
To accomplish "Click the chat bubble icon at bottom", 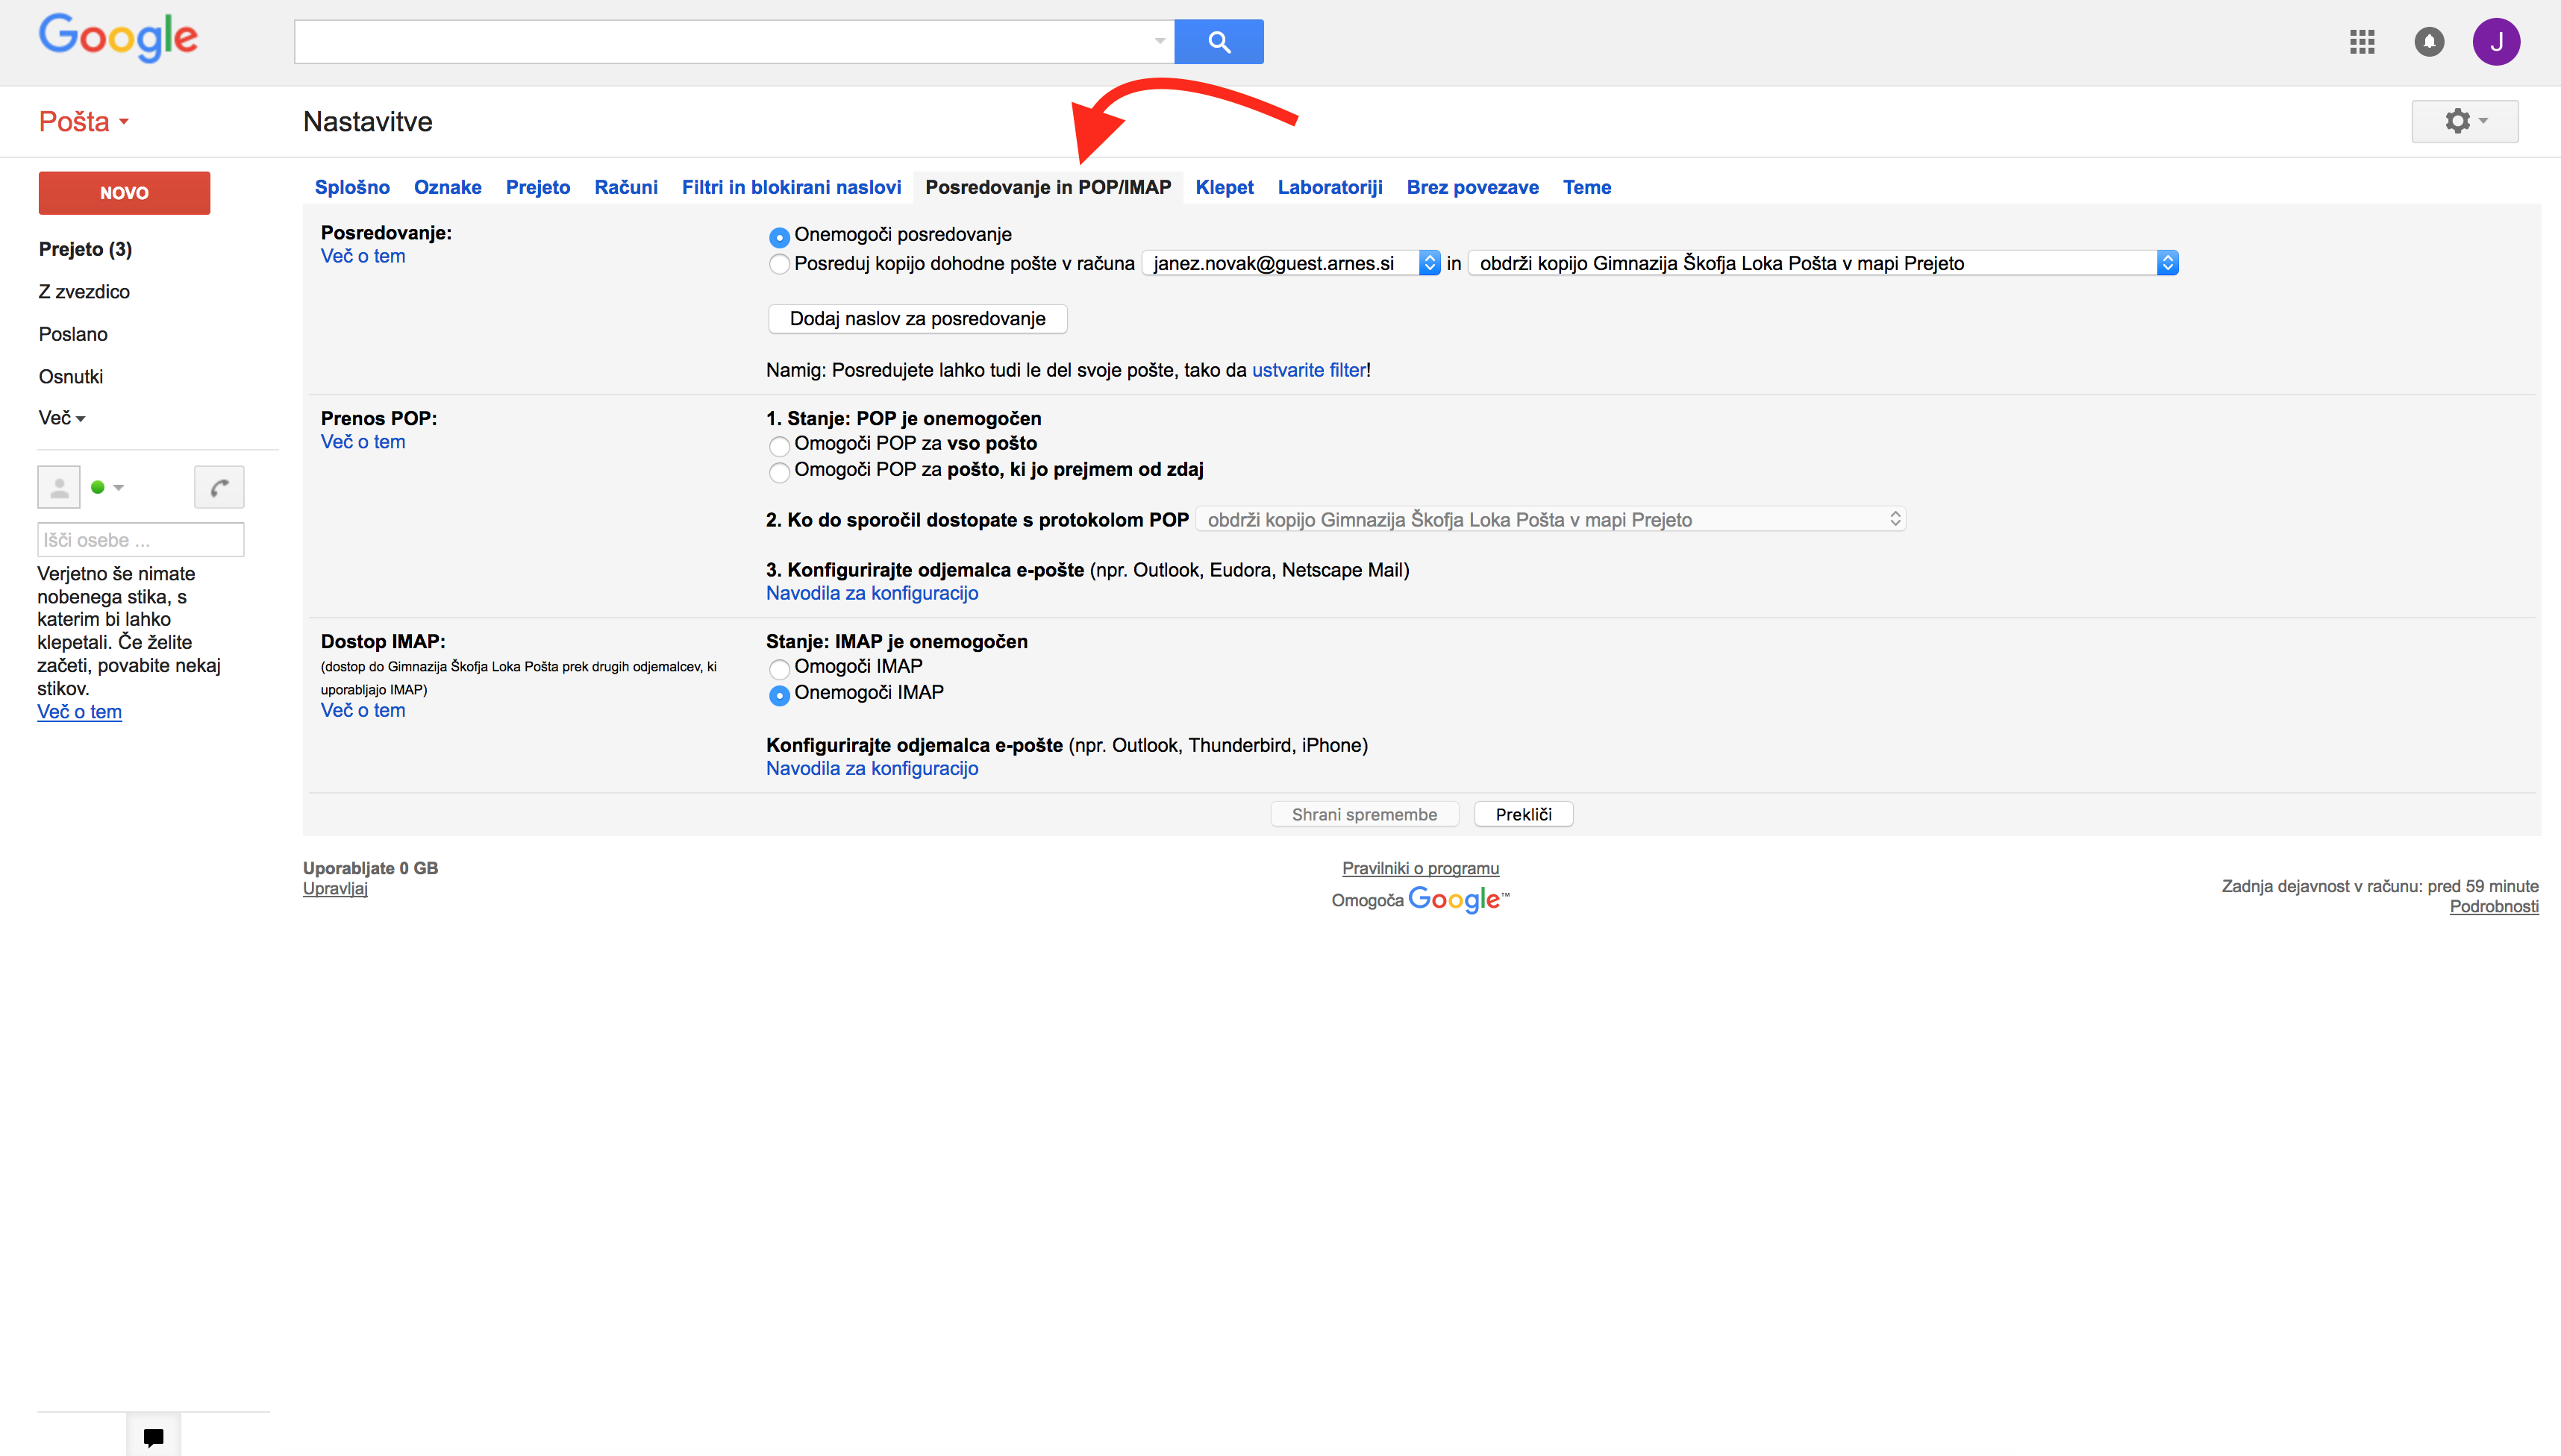I will coord(153,1437).
